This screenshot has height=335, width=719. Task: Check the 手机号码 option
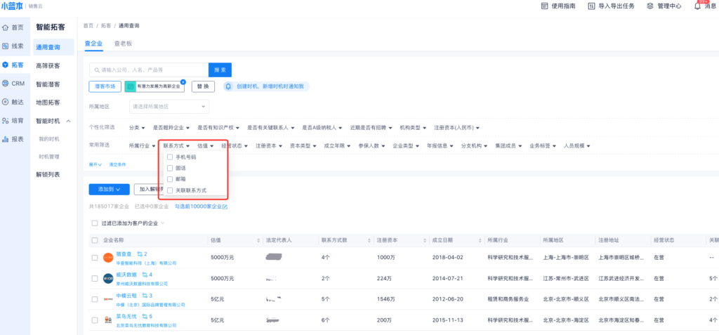pos(170,157)
